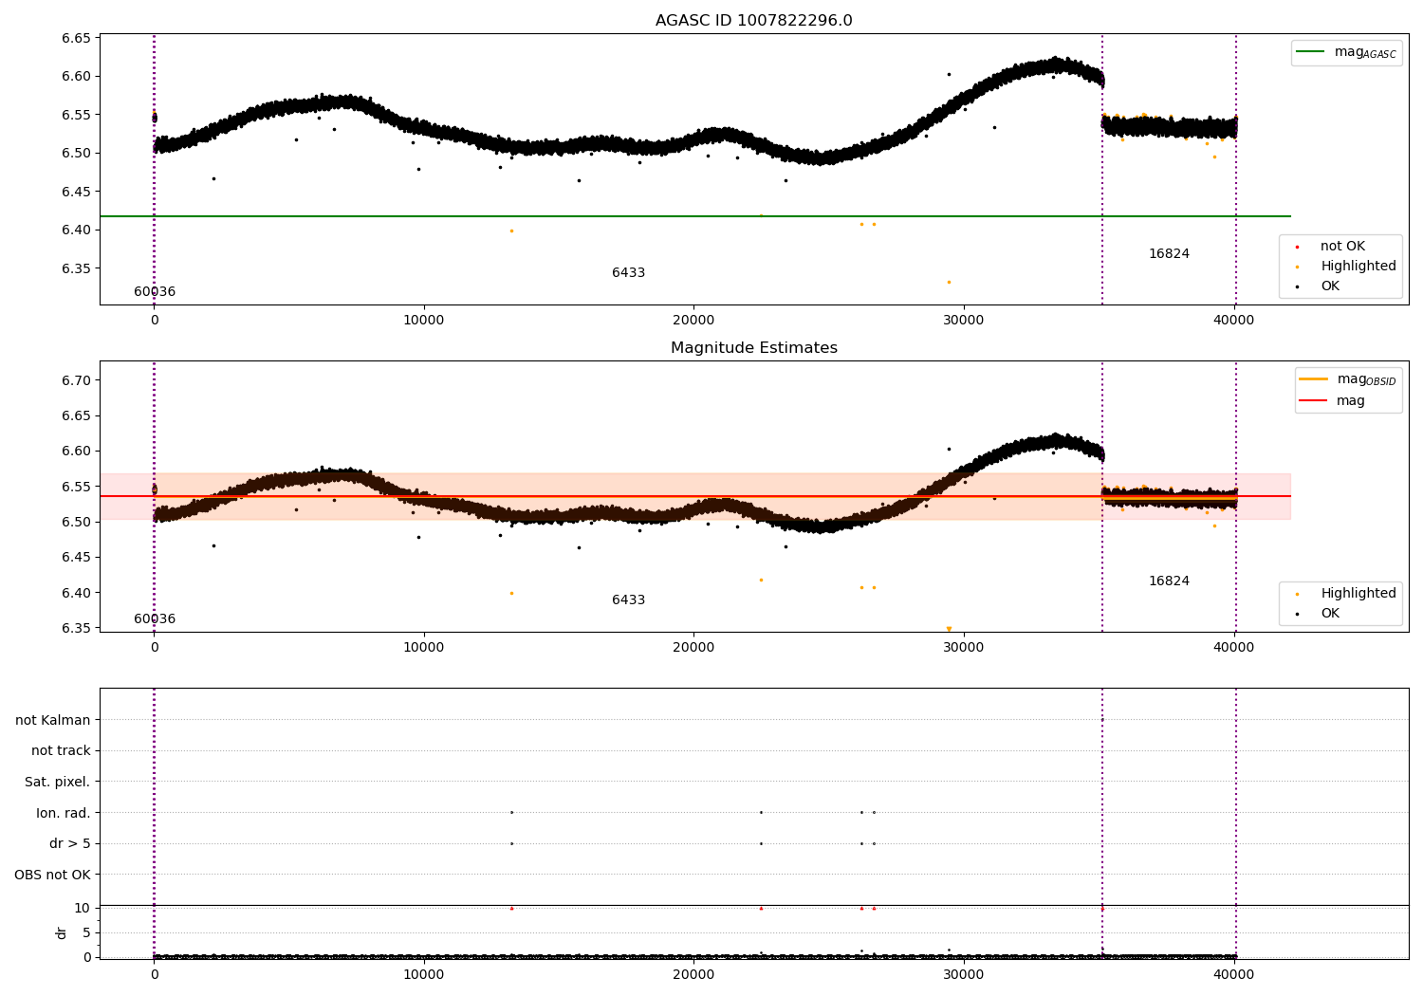Select the '16824' annotation in the top panel
This screenshot has width=1423, height=996.
pyautogui.click(x=1169, y=254)
